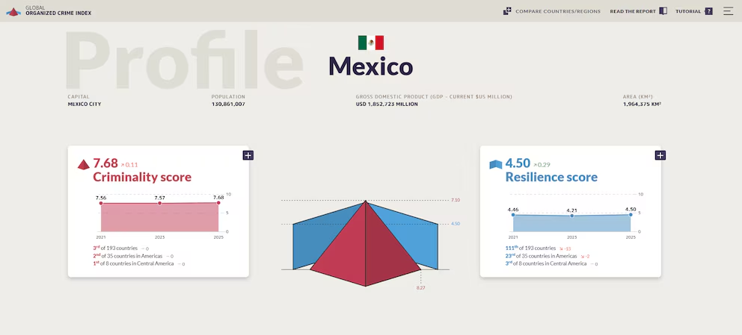This screenshot has height=335, width=742.
Task: Expand the Resilience score card
Action: (660, 155)
